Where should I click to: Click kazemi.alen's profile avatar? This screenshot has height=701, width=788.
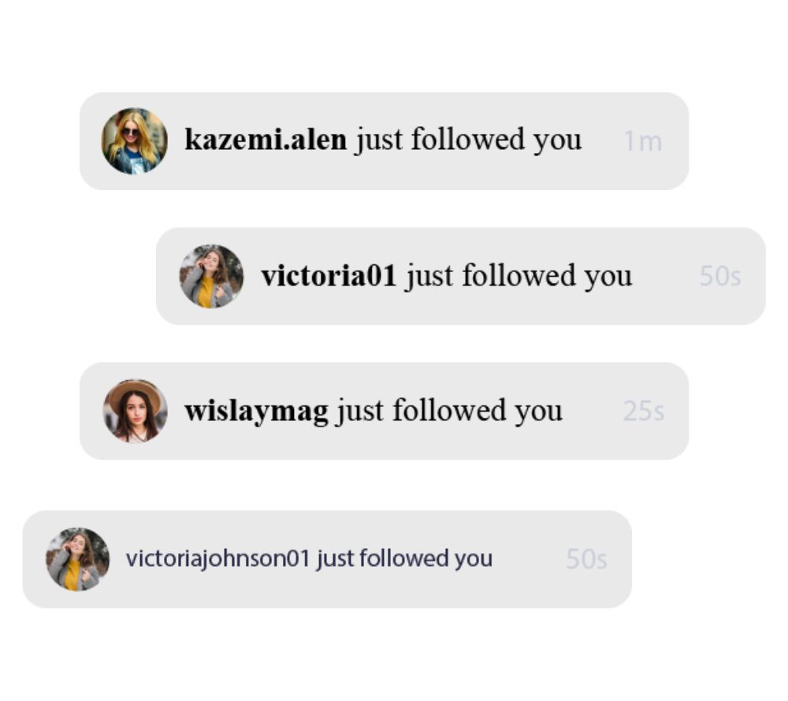(x=134, y=141)
